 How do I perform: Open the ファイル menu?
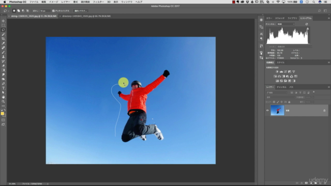point(34,2)
